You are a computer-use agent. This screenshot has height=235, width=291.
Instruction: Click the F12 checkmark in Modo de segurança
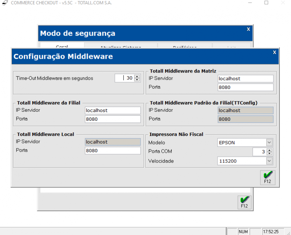pos(244,202)
